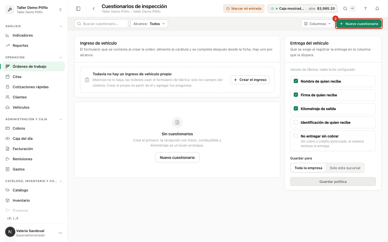Click the back arrow icon
The width and height of the screenshot is (388, 242).
pos(93,9)
